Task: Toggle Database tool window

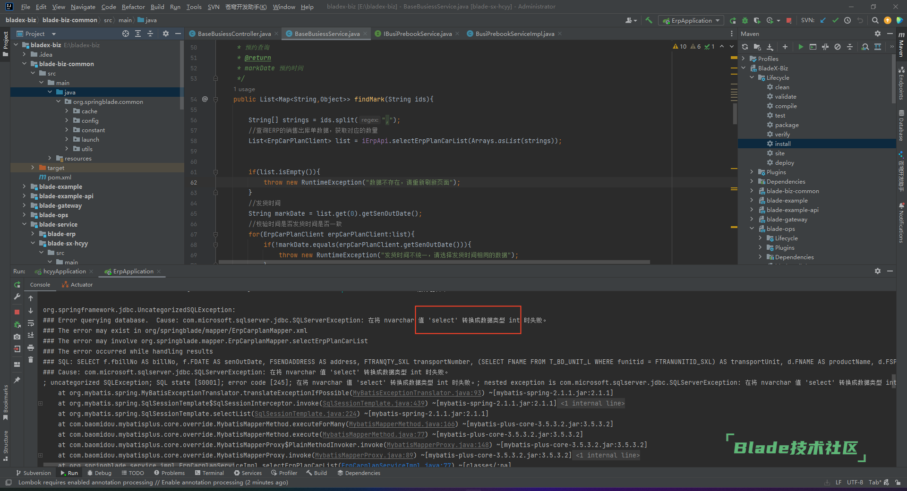Action: pos(901,126)
